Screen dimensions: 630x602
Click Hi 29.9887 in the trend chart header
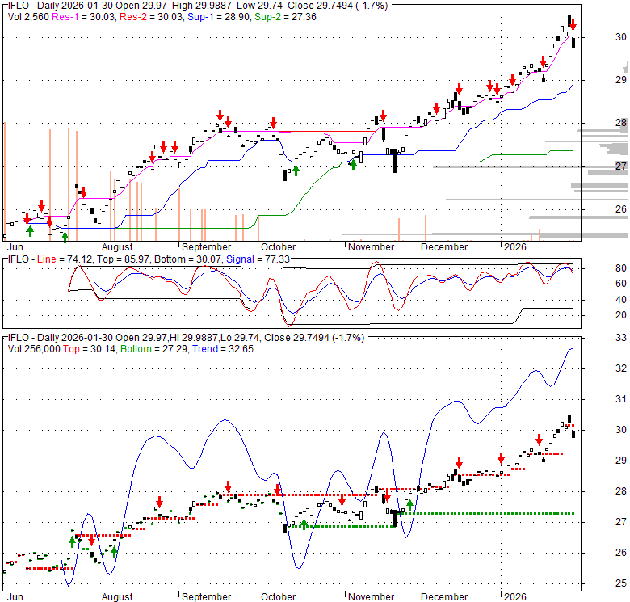[x=194, y=338]
